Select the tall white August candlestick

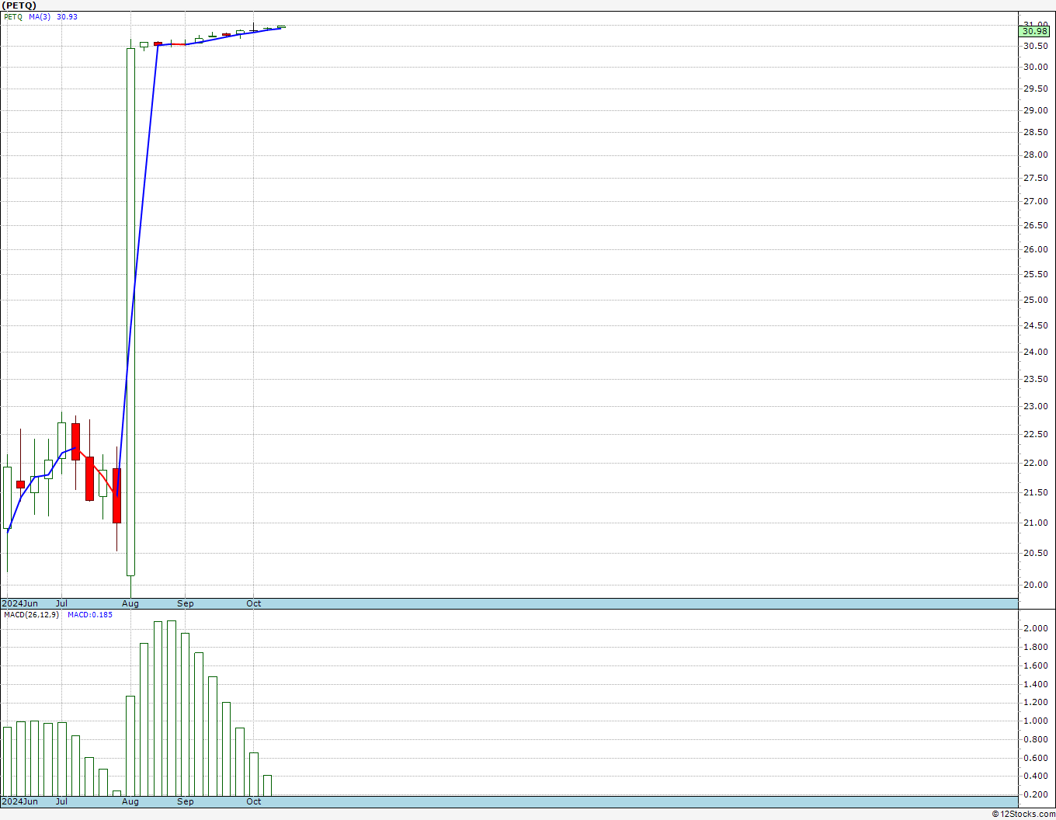click(x=130, y=311)
